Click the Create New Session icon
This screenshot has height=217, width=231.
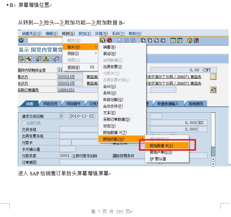click(173, 40)
